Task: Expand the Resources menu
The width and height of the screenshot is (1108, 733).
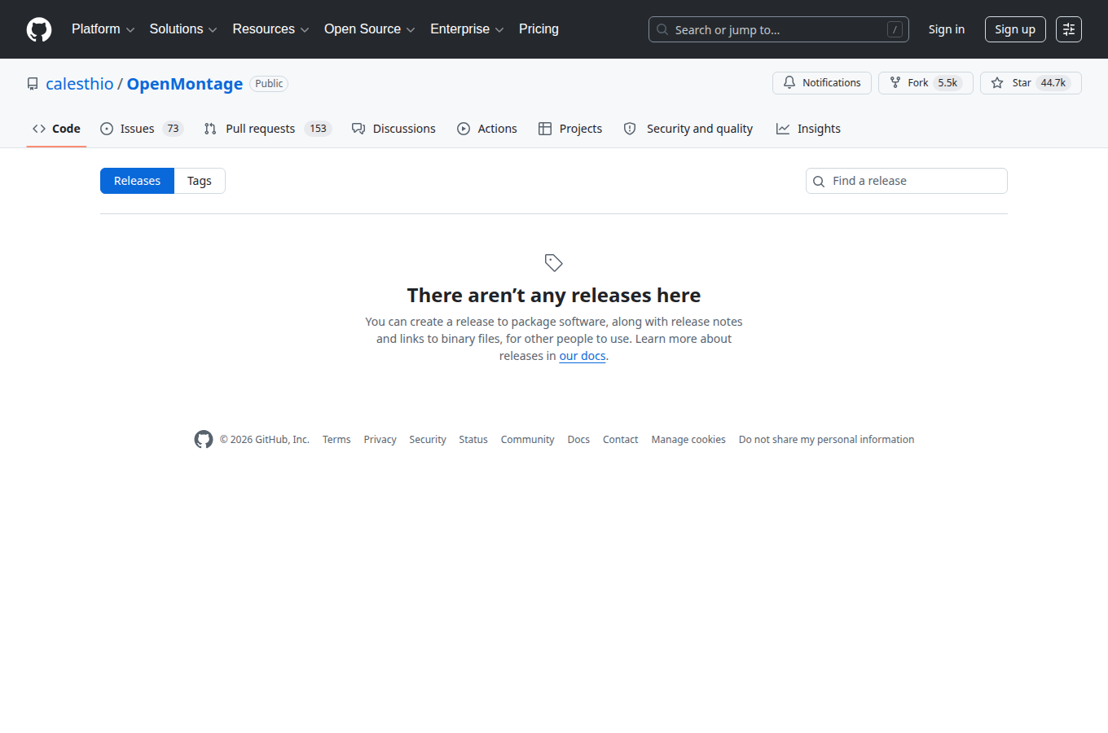Action: pos(270,29)
